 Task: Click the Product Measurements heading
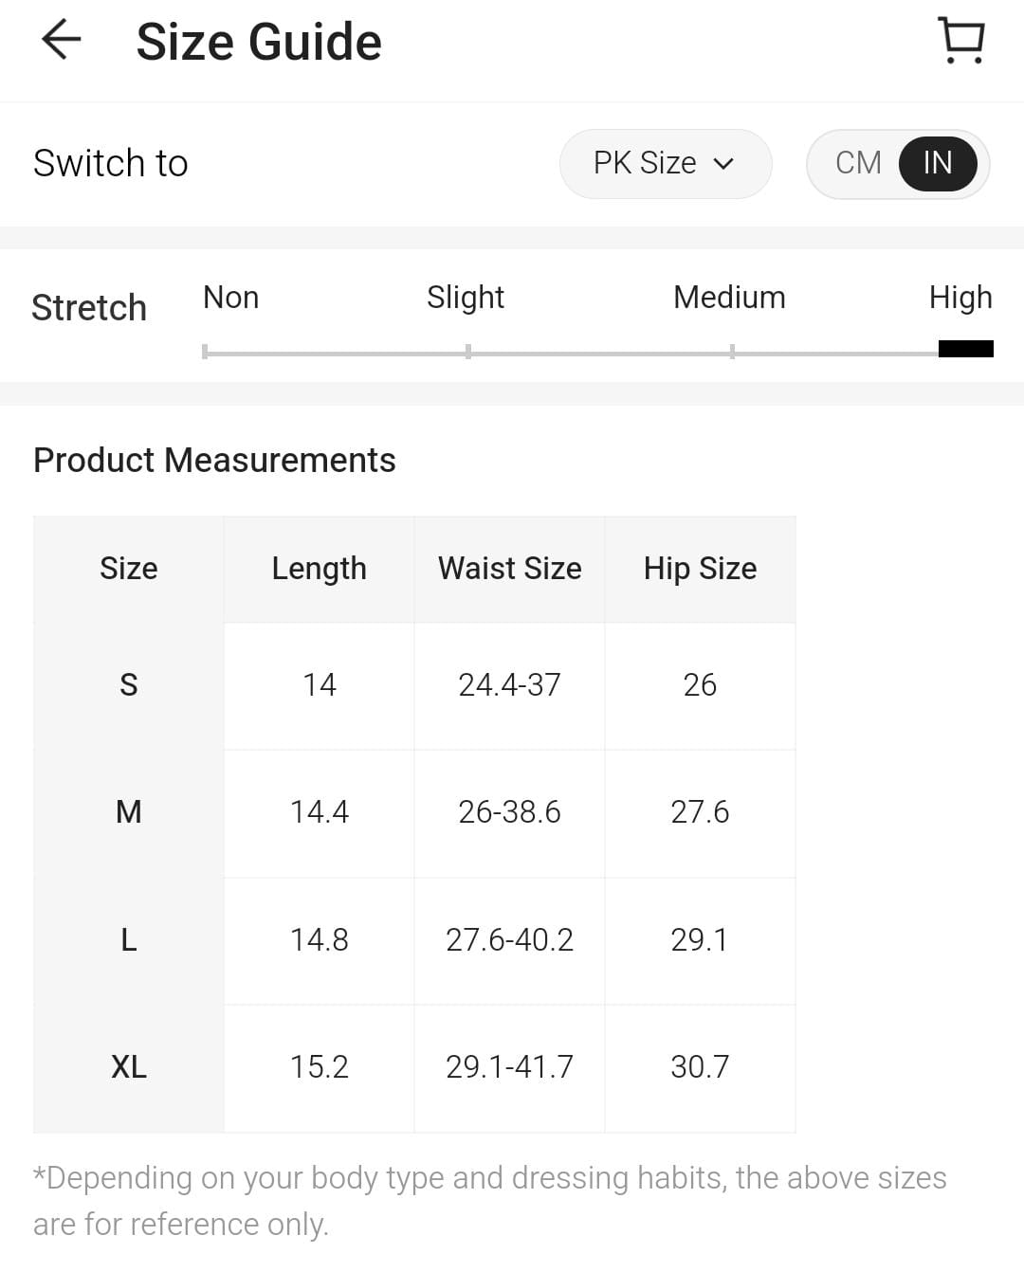[x=214, y=461]
